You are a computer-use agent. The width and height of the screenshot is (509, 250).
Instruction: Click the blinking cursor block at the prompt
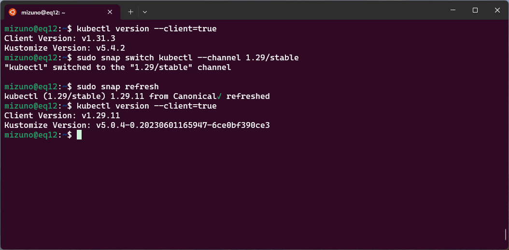point(79,135)
